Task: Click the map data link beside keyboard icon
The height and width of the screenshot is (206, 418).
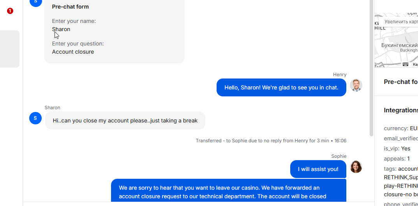Action: click(x=415, y=64)
